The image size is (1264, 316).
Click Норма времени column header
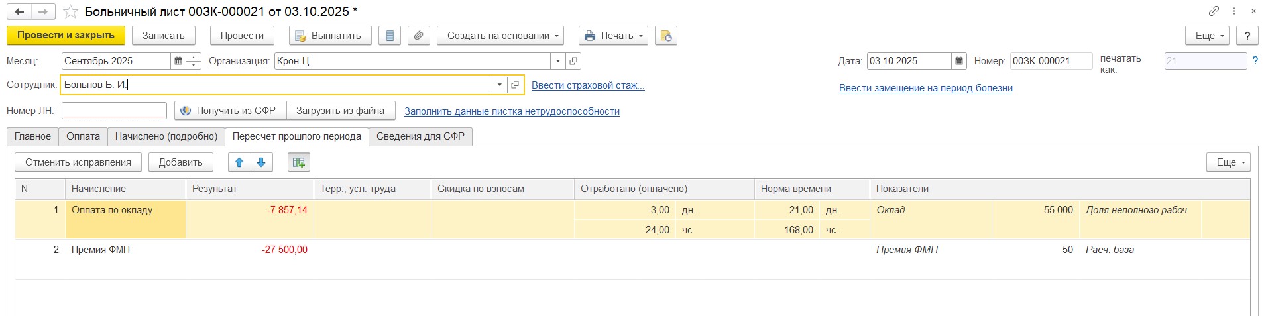[812, 189]
